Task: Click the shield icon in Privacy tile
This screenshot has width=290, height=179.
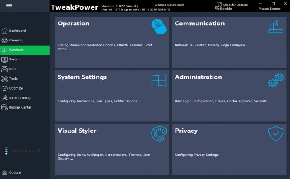Action: [276, 134]
